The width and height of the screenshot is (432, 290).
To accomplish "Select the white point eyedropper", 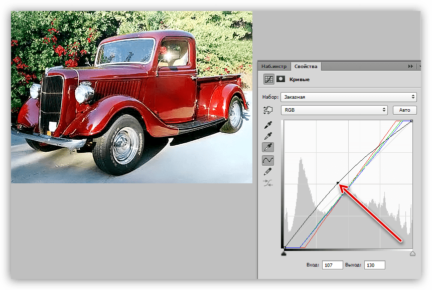I will (268, 147).
